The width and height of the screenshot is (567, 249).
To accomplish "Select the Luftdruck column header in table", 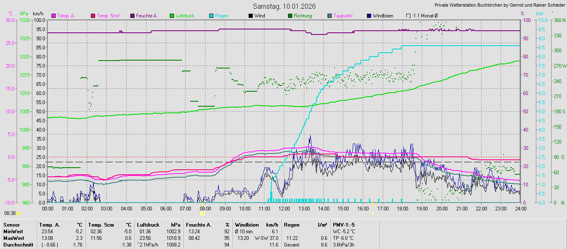I will coord(148,225).
